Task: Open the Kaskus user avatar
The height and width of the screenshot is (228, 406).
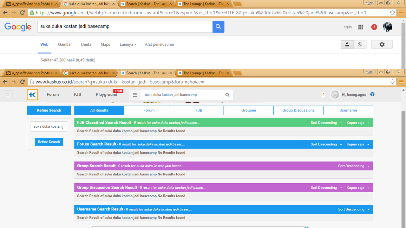Action: point(335,94)
